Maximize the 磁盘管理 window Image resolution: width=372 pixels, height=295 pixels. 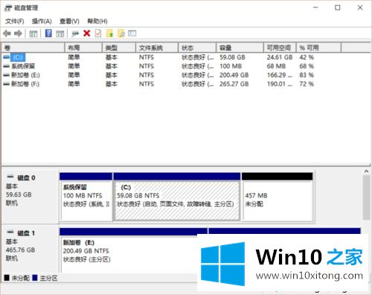click(x=338, y=7)
